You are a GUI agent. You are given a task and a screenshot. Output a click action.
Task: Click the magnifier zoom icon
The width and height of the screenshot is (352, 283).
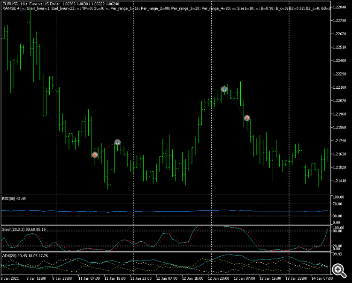tap(339, 270)
